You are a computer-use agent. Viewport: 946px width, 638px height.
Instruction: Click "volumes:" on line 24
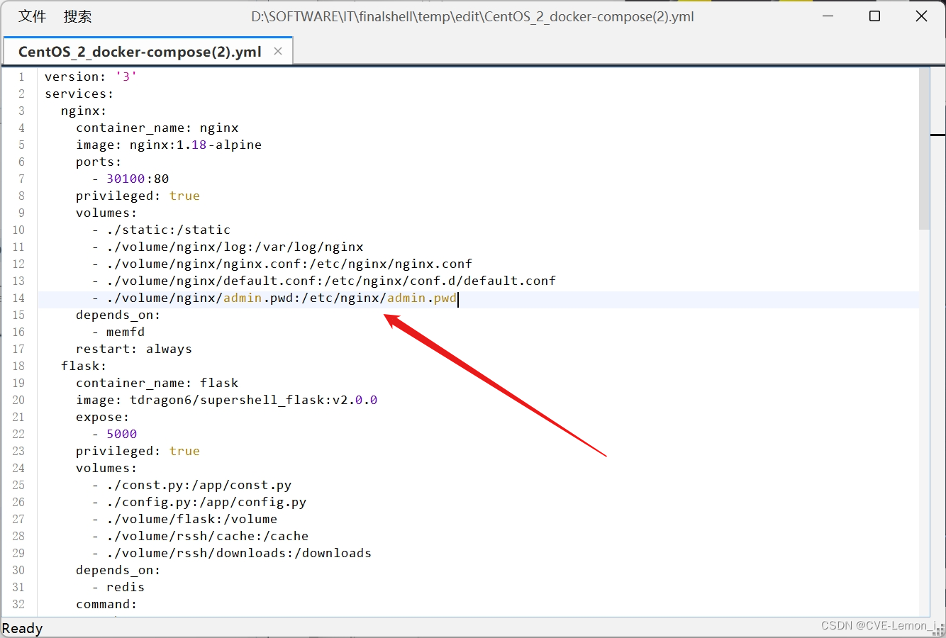tap(106, 468)
